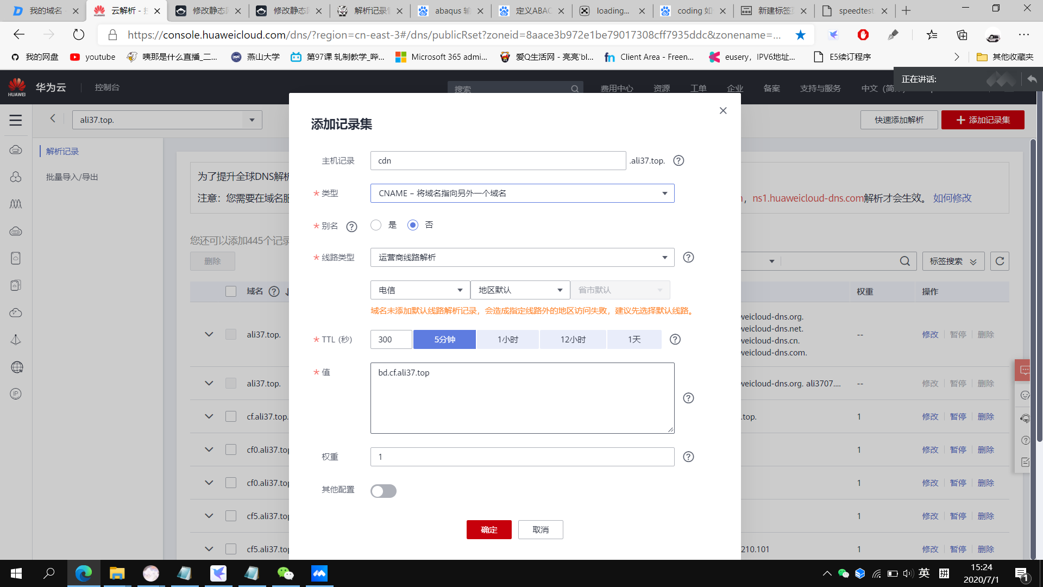Open the record type CNAME dropdown
Viewport: 1043px width, 587px height.
(522, 193)
